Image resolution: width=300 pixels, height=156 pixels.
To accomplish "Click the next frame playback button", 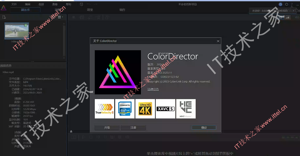I will 105,137.
